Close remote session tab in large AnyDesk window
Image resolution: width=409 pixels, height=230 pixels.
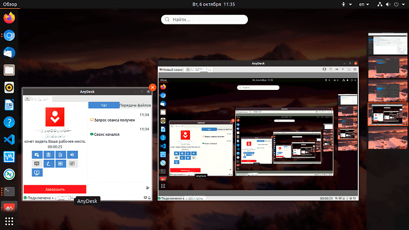(x=188, y=69)
